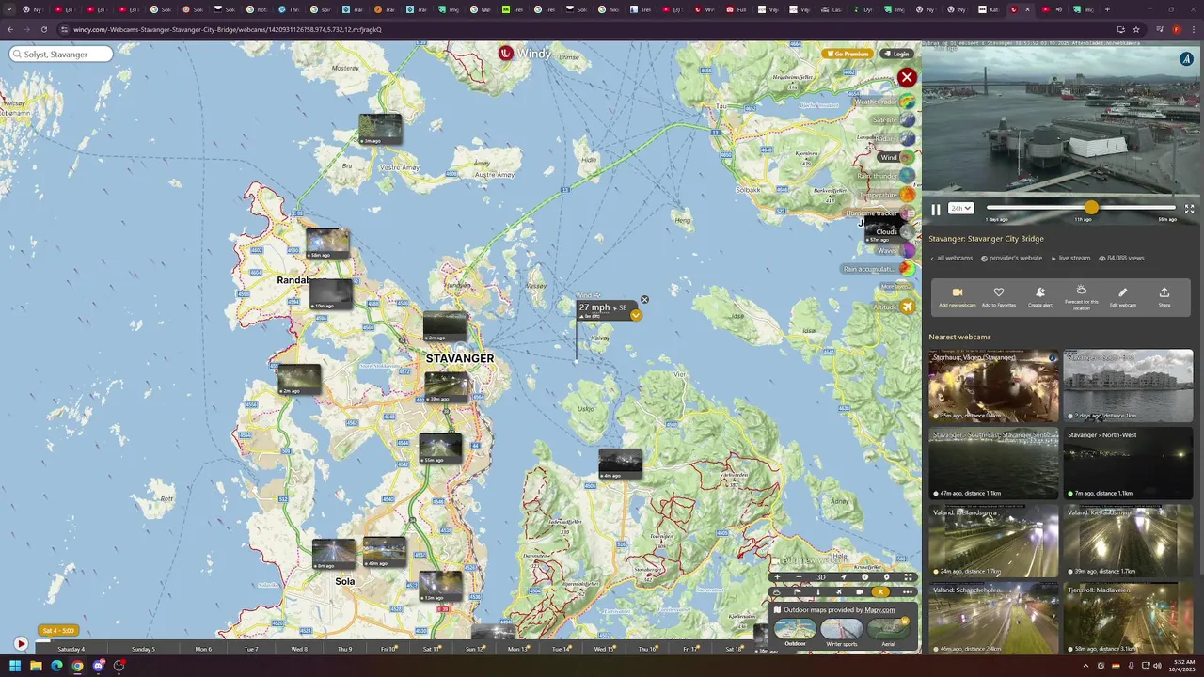This screenshot has width=1204, height=677.
Task: Click the locate me arrow icon
Action: (x=843, y=577)
